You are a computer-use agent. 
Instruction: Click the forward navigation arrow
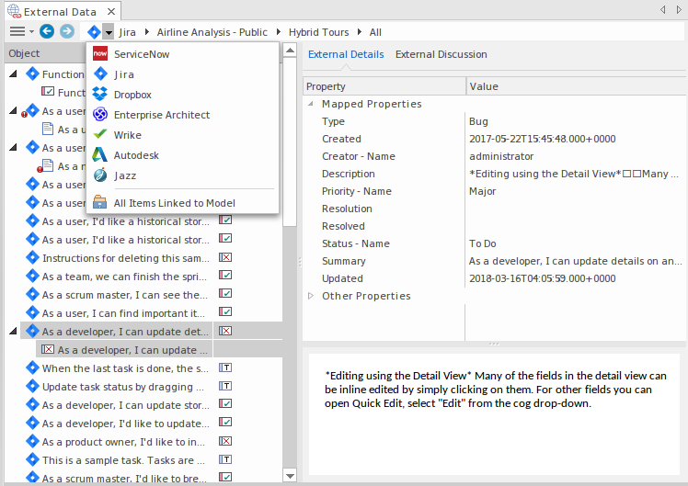tap(66, 31)
